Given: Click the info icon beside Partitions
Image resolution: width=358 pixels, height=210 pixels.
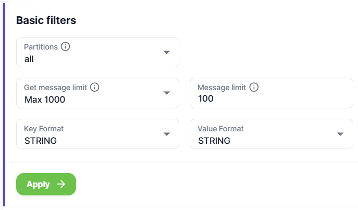Looking at the screenshot, I should 65,46.
